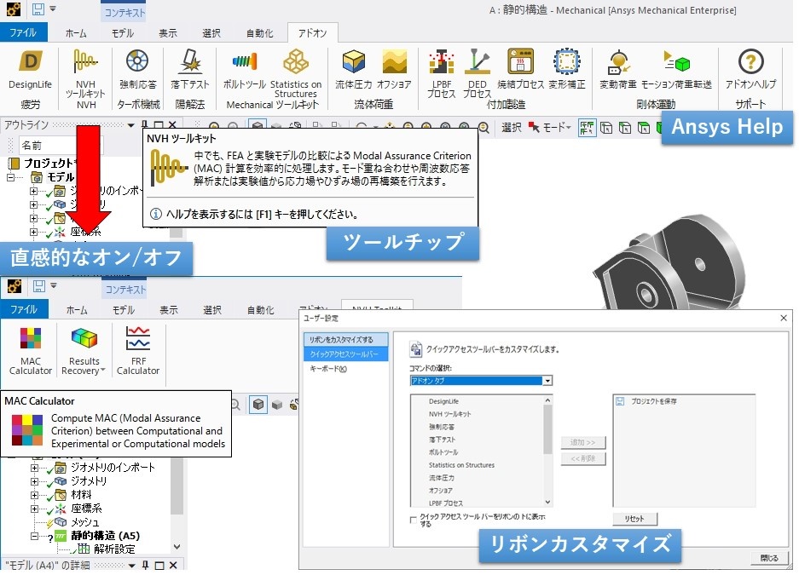
Task: Pin the モデル (A4) の詳細 panel
Action: point(145,566)
